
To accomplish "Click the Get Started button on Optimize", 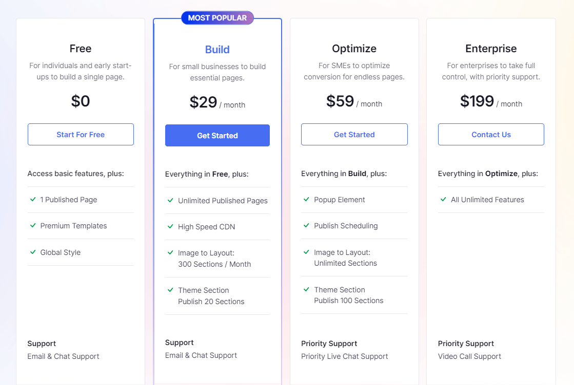I will (354, 134).
